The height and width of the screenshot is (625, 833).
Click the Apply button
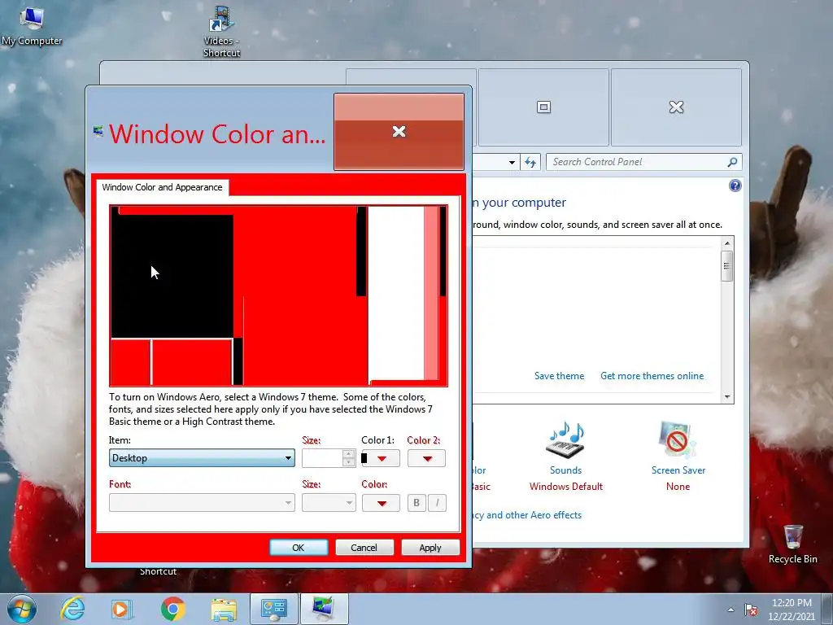click(430, 548)
